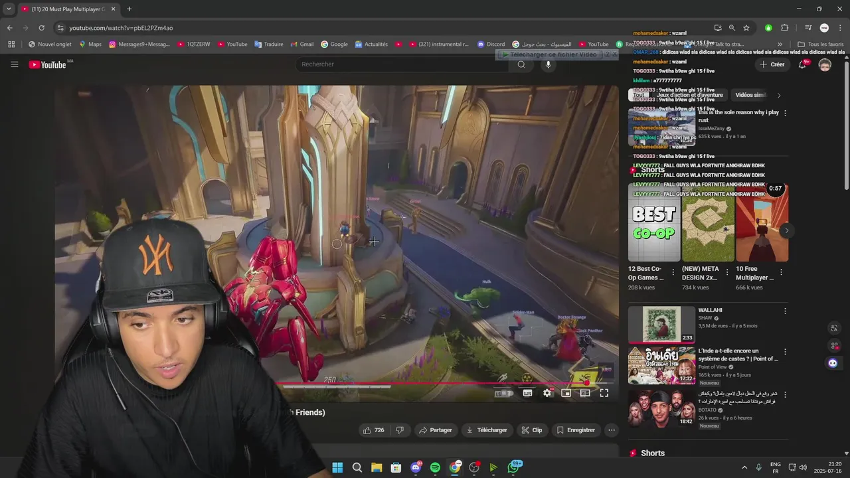The height and width of the screenshot is (478, 850).
Task: Open options menu for WALLAHI video
Action: point(785,311)
